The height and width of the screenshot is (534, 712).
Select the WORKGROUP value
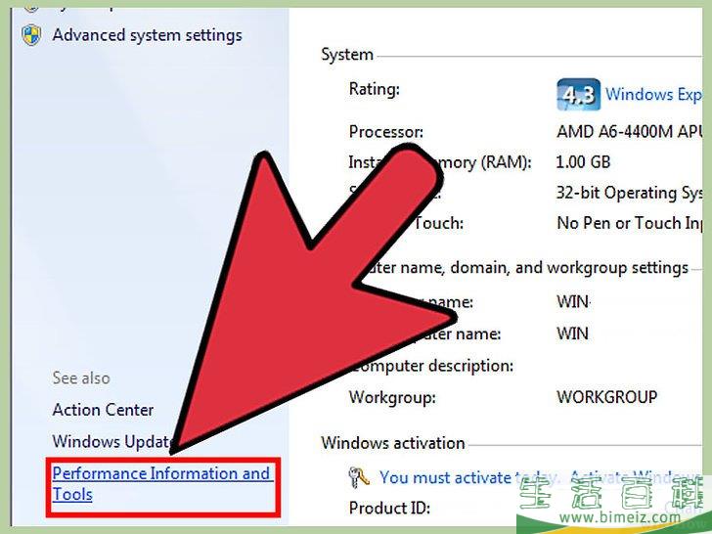pos(607,397)
